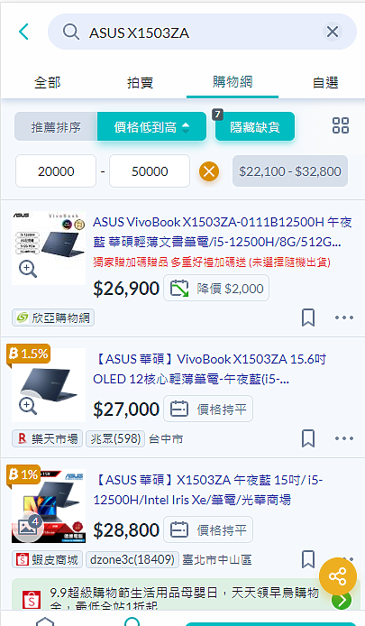Clear the ASUS X1503ZA search text
Image resolution: width=365 pixels, height=626 pixels.
(x=333, y=32)
